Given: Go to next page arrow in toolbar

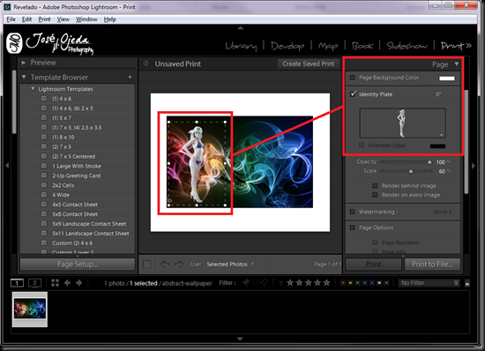Looking at the screenshot, I should point(179,265).
